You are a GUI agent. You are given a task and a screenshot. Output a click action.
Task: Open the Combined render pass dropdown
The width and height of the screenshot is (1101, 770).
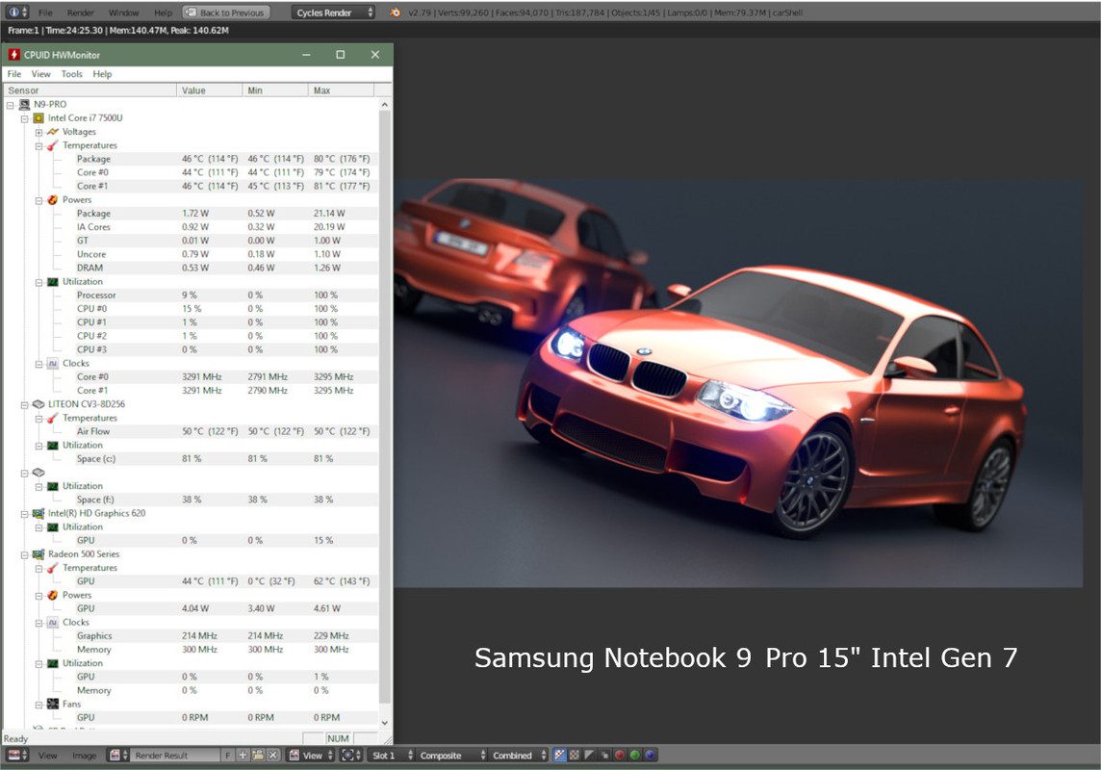point(519,756)
